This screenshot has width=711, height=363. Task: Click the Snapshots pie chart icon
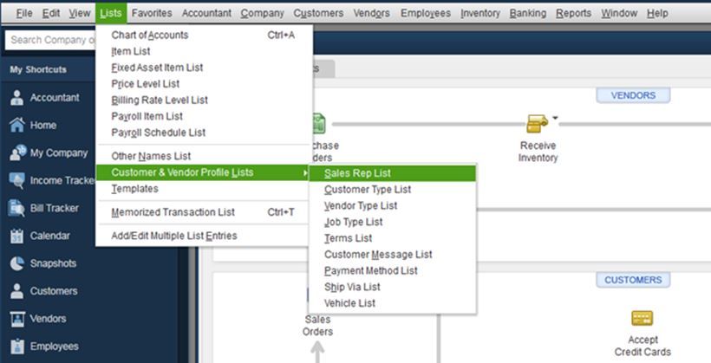pos(16,263)
